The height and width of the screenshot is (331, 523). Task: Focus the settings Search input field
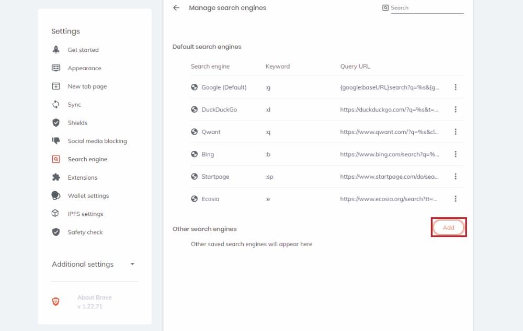click(427, 8)
